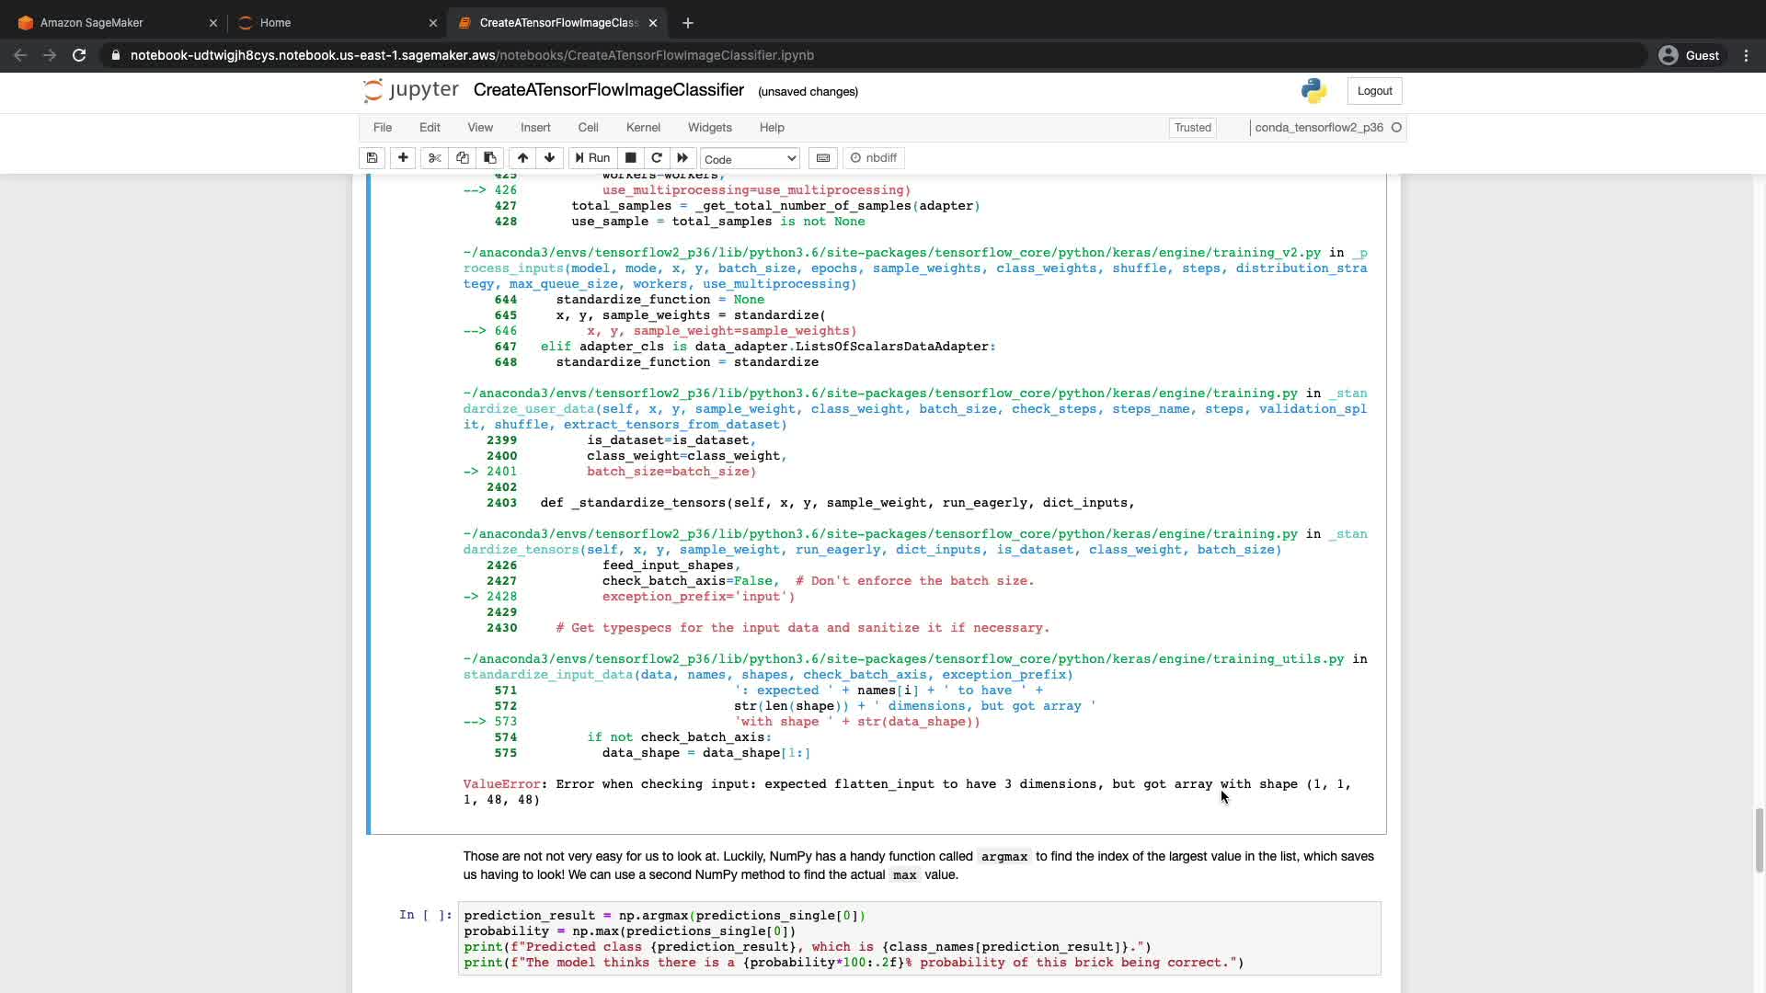Open the command palette keyboard icon
The height and width of the screenshot is (993, 1766).
pyautogui.click(x=823, y=158)
